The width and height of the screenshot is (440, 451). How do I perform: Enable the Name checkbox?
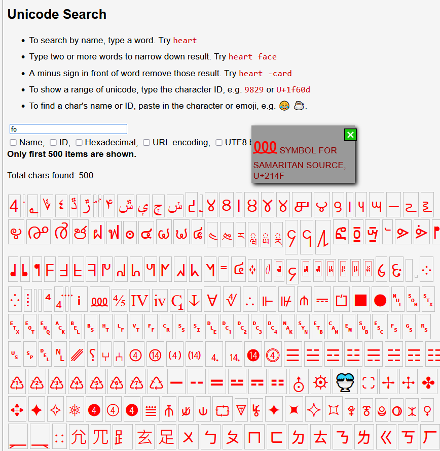pos(13,142)
